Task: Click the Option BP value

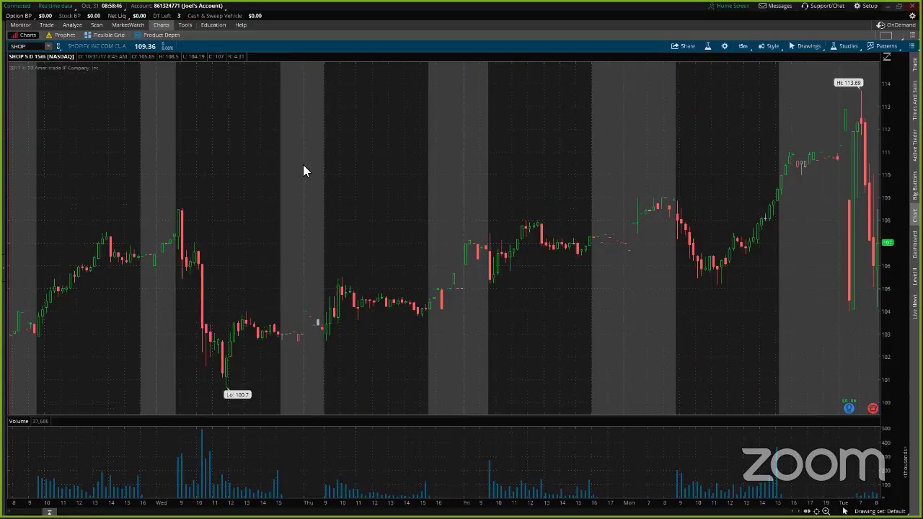Action: pos(45,16)
